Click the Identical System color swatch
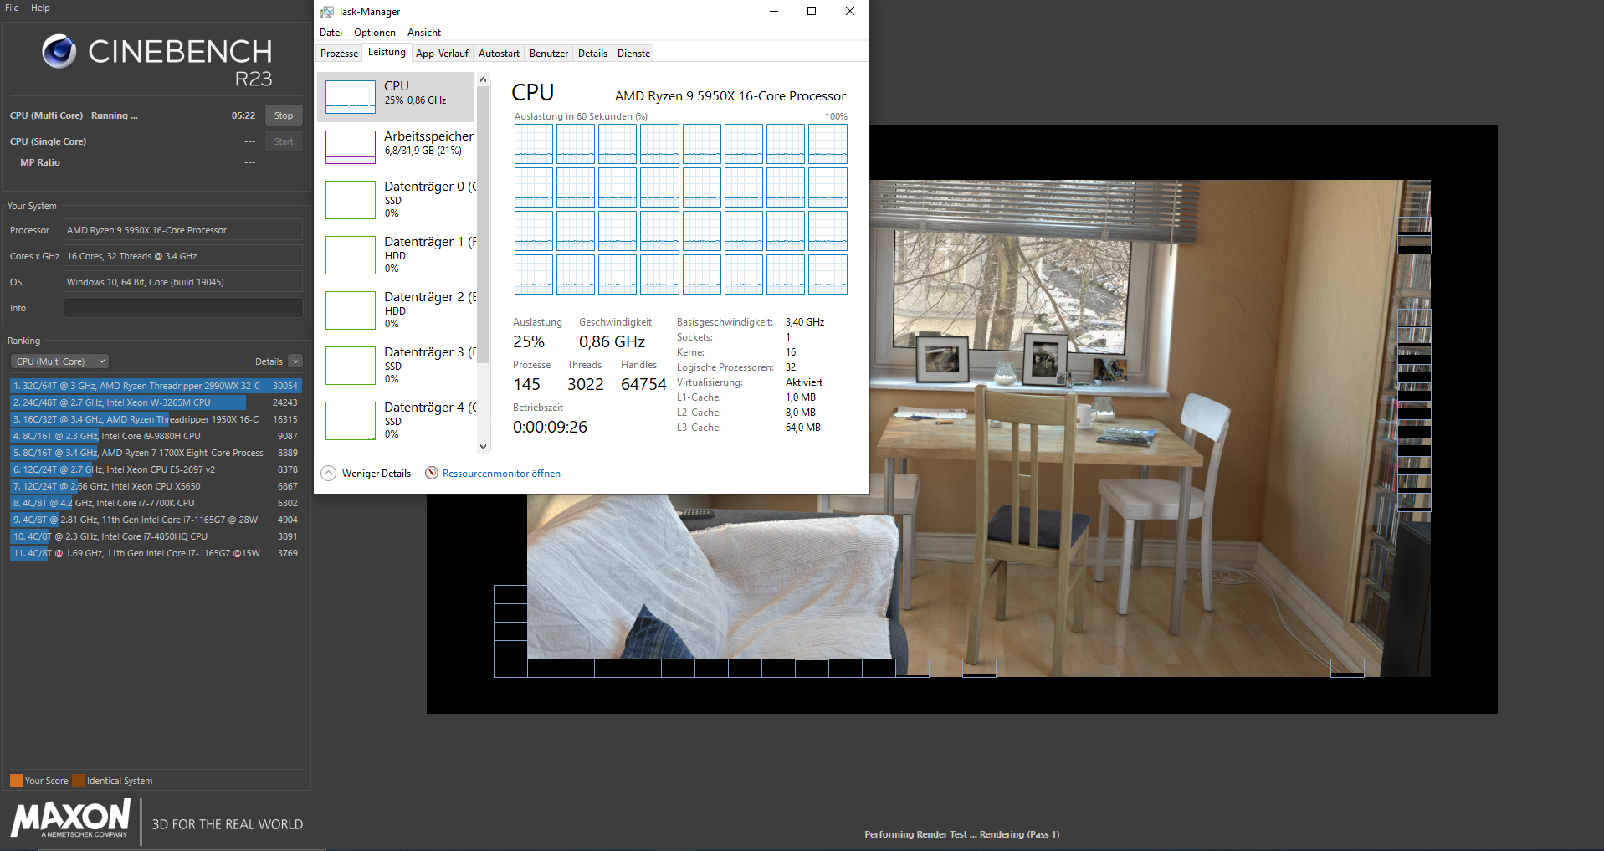The height and width of the screenshot is (851, 1604). click(x=78, y=781)
